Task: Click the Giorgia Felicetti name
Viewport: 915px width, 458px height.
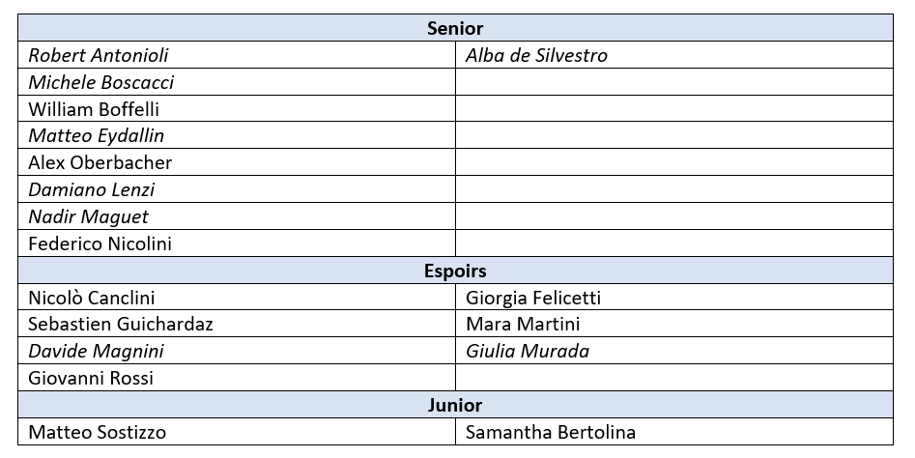Action: click(x=533, y=299)
